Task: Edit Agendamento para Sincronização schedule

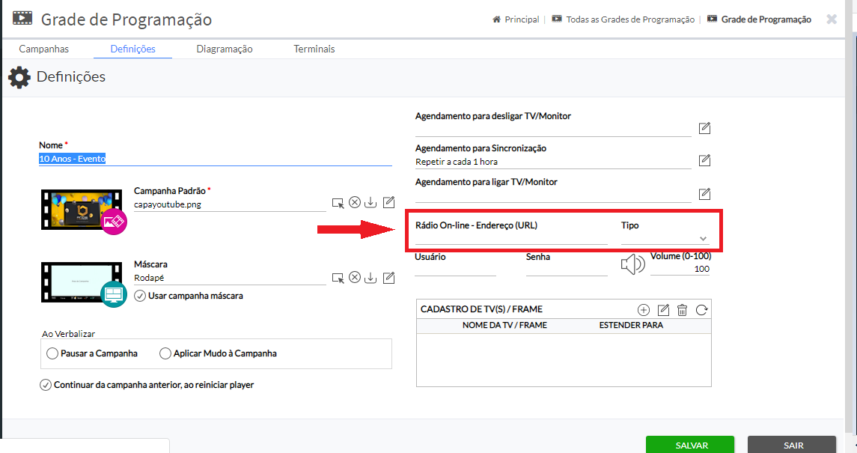Action: click(704, 160)
